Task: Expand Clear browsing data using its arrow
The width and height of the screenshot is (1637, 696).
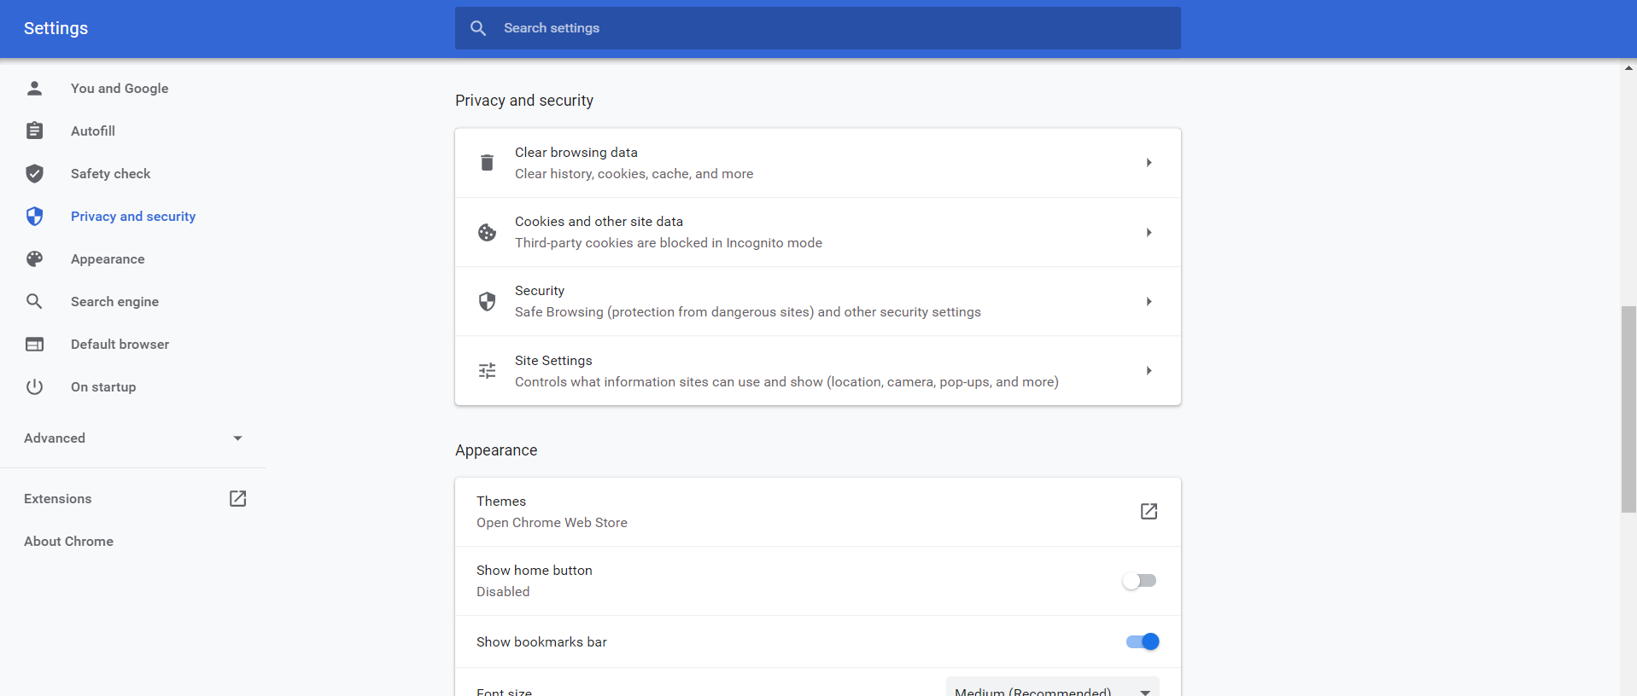Action: click(x=1149, y=163)
